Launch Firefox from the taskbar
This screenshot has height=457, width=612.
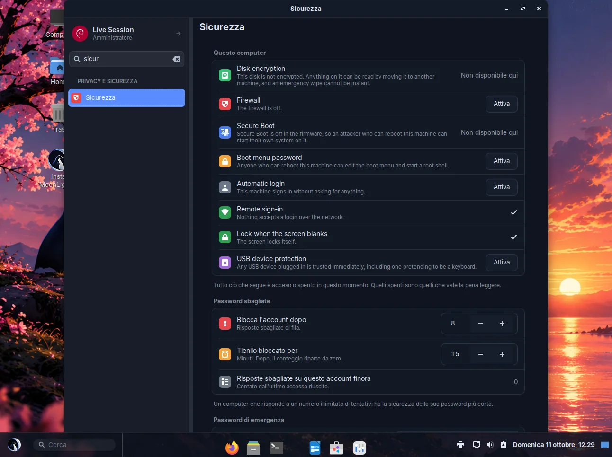point(232,448)
